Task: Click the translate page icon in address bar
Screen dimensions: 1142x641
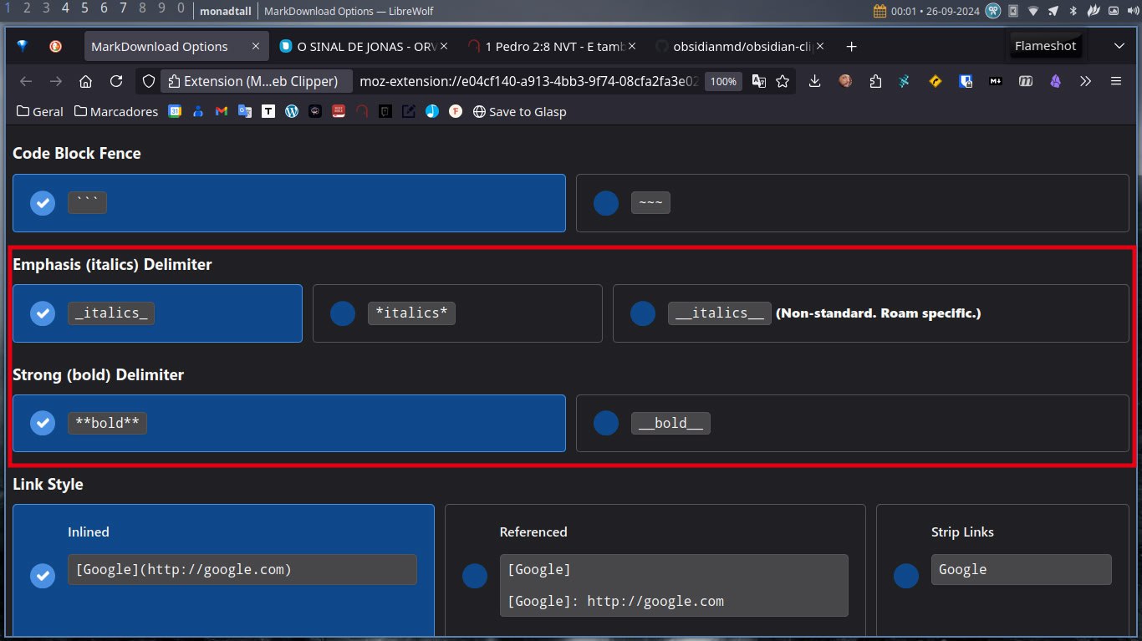Action: click(x=759, y=81)
